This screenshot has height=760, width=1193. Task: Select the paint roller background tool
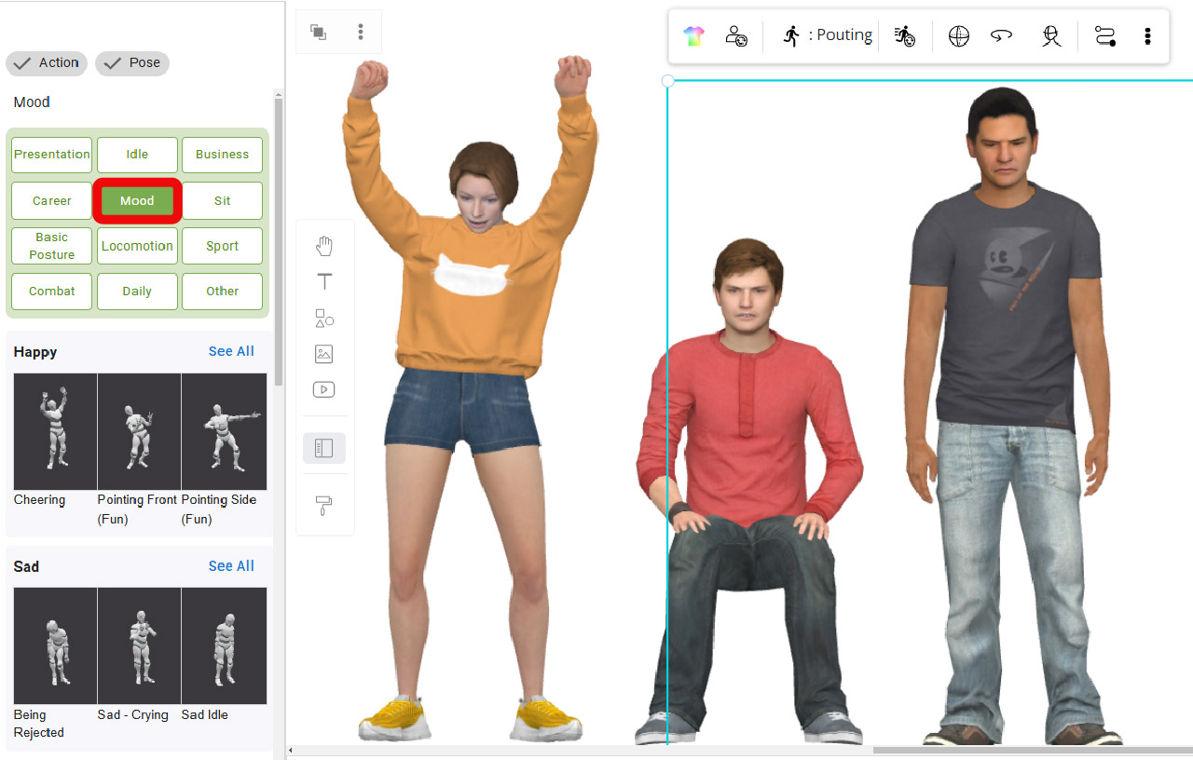pyautogui.click(x=323, y=506)
